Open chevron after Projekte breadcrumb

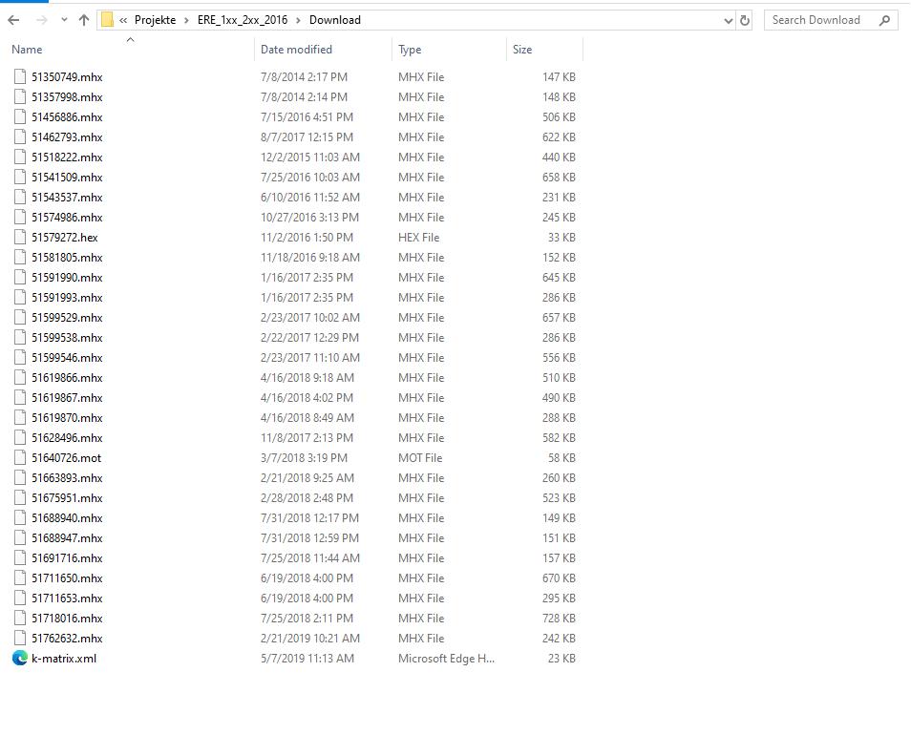[x=186, y=20]
